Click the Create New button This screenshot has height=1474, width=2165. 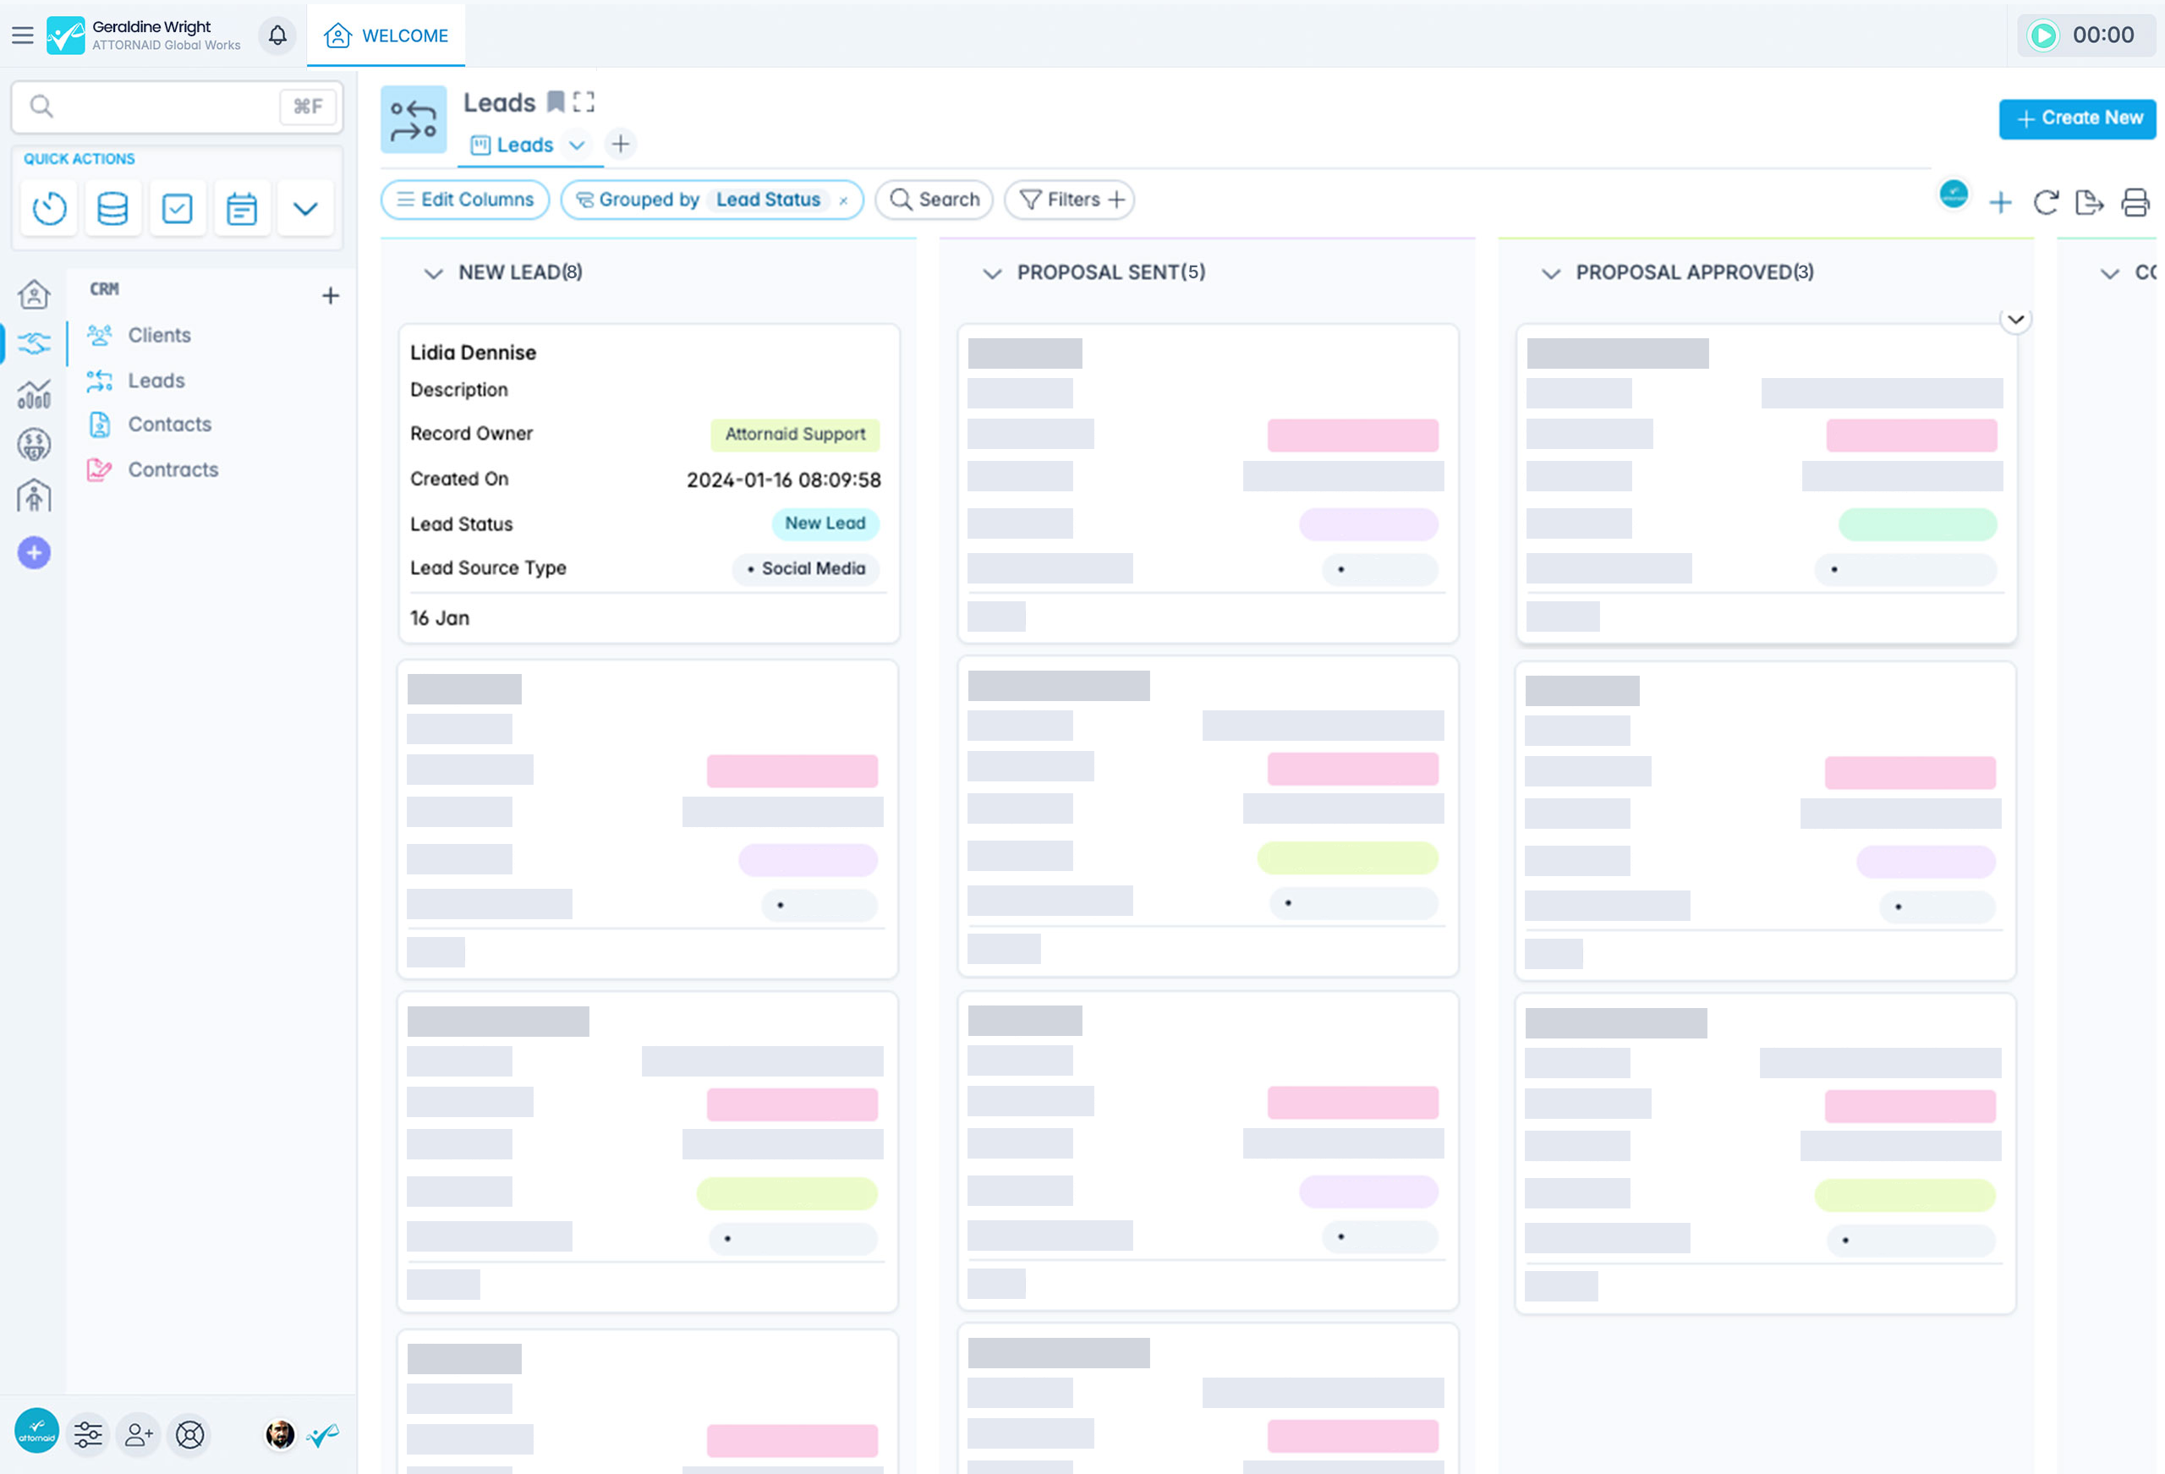pyautogui.click(x=2077, y=118)
